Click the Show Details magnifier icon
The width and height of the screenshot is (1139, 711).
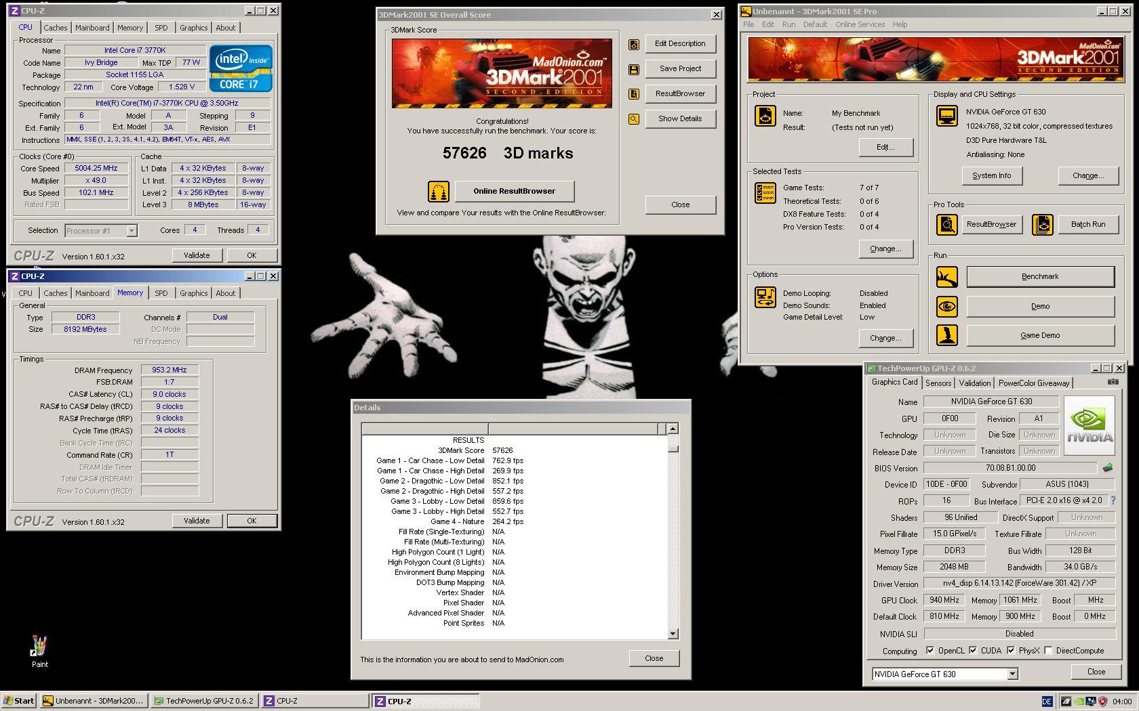[x=634, y=119]
